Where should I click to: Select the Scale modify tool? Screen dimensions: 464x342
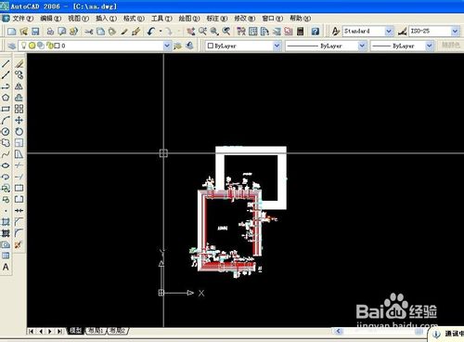[x=19, y=143]
